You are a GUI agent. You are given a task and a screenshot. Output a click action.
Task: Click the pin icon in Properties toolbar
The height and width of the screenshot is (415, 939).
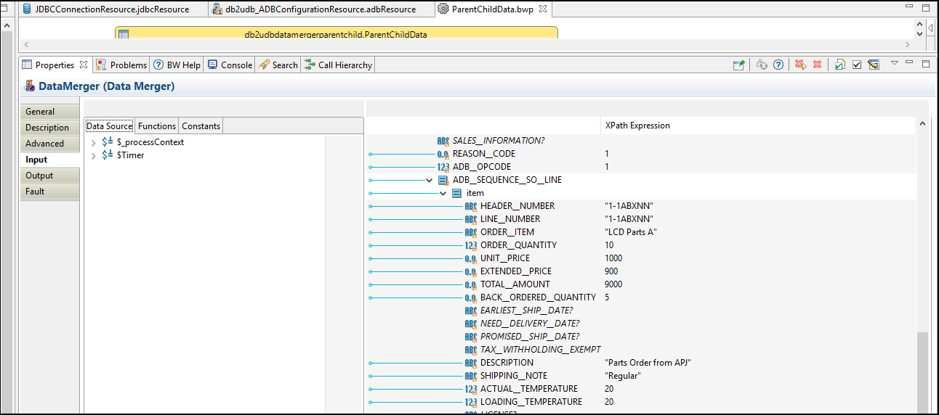(x=738, y=65)
